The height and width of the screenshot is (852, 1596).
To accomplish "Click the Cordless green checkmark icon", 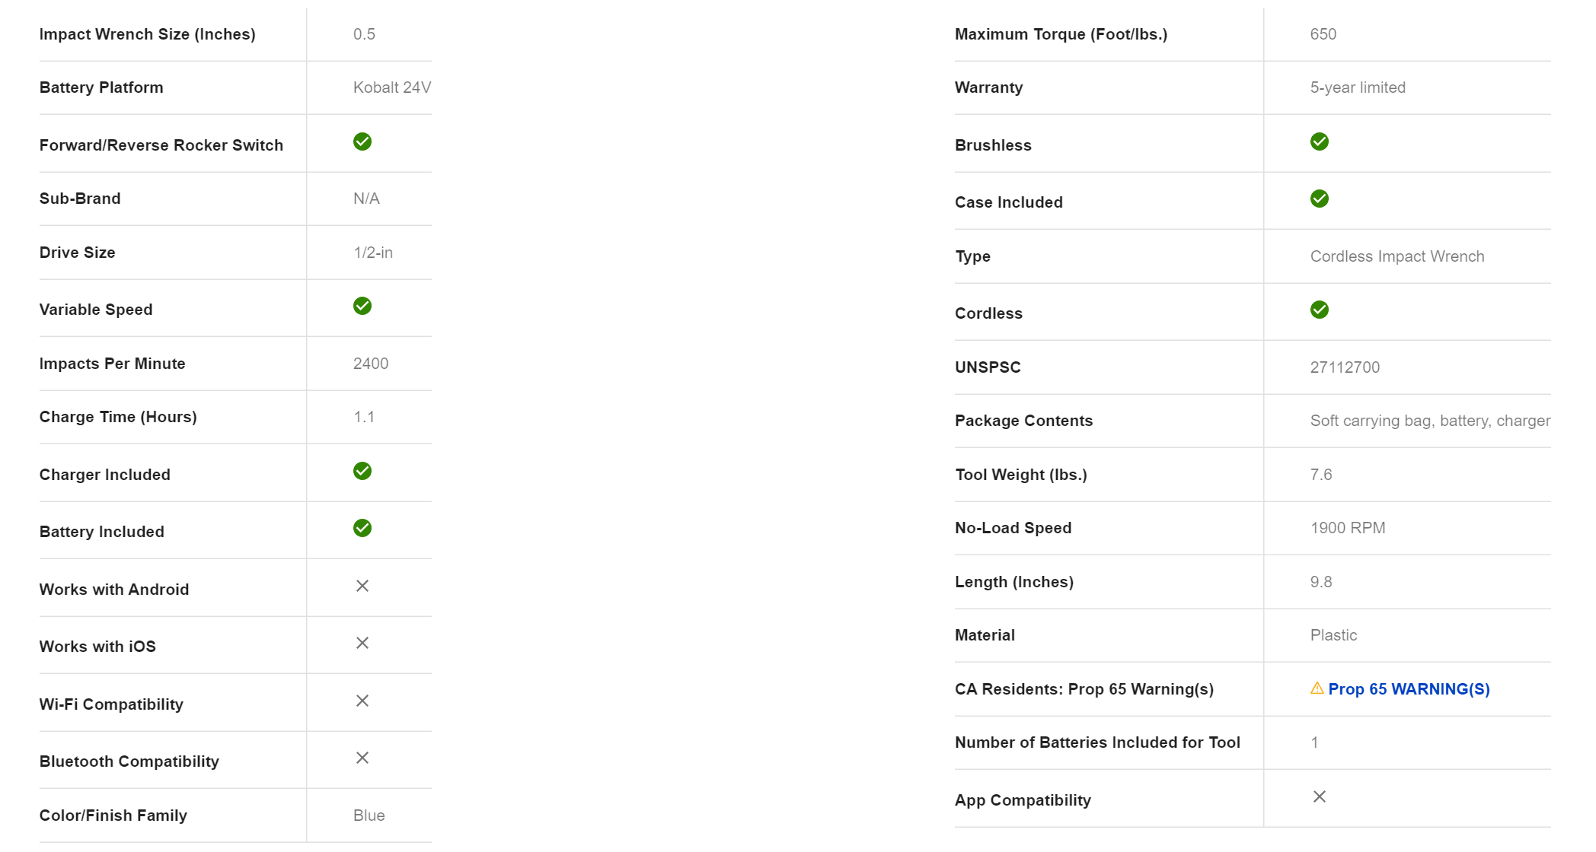I will [x=1320, y=310].
